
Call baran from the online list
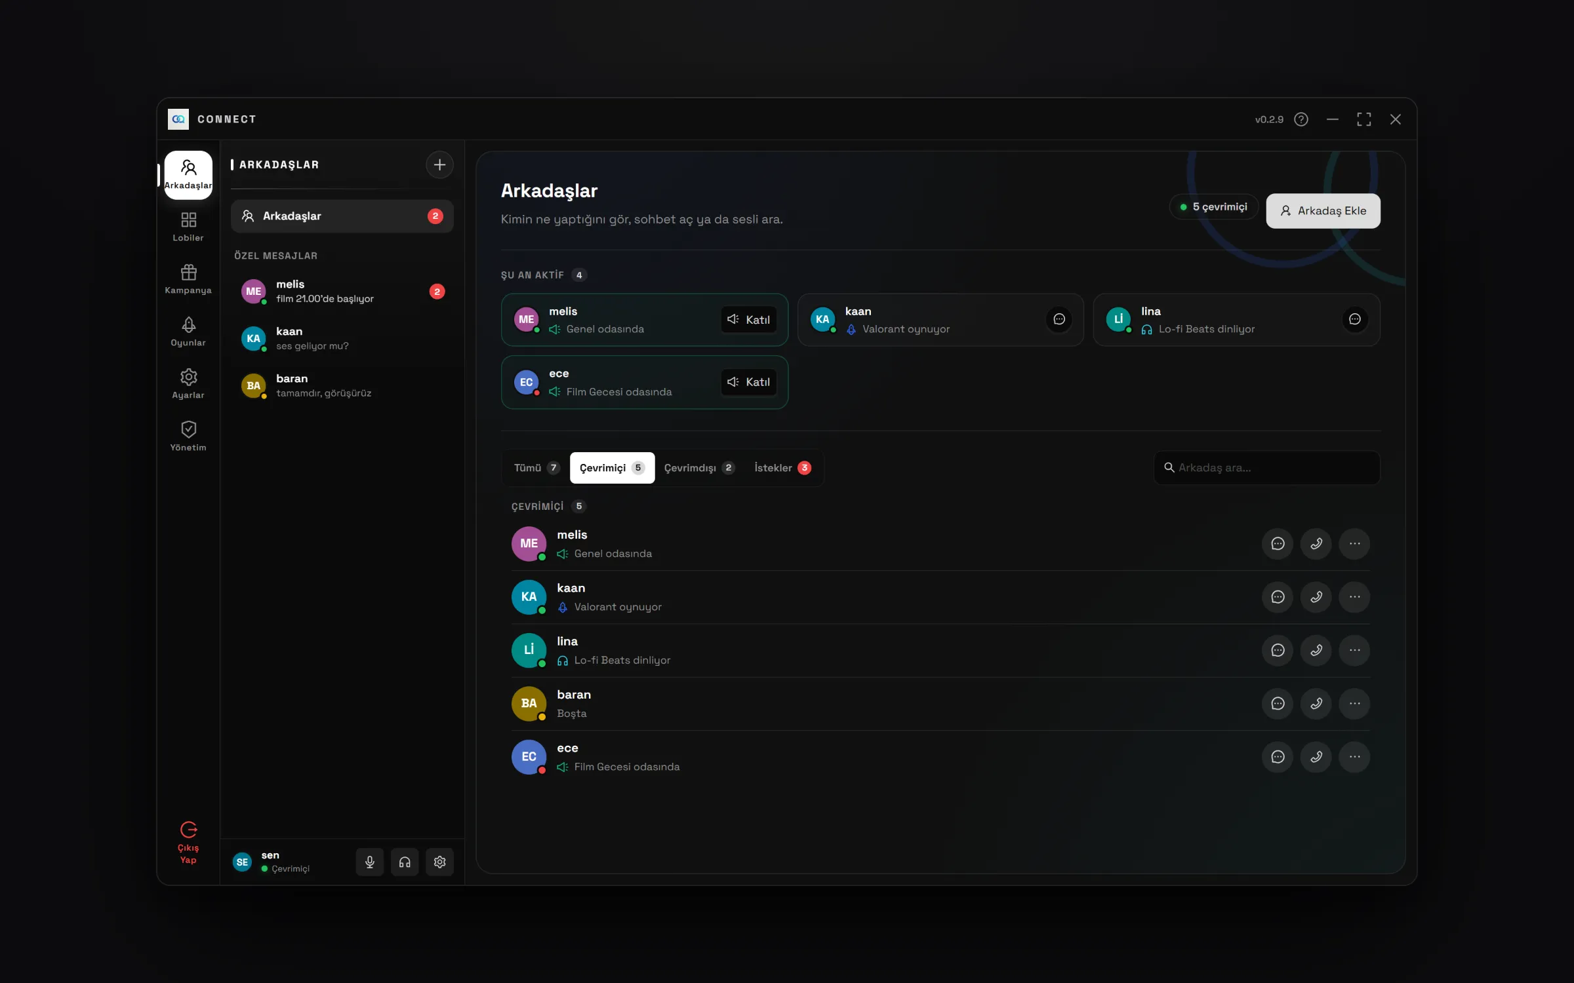click(1316, 703)
